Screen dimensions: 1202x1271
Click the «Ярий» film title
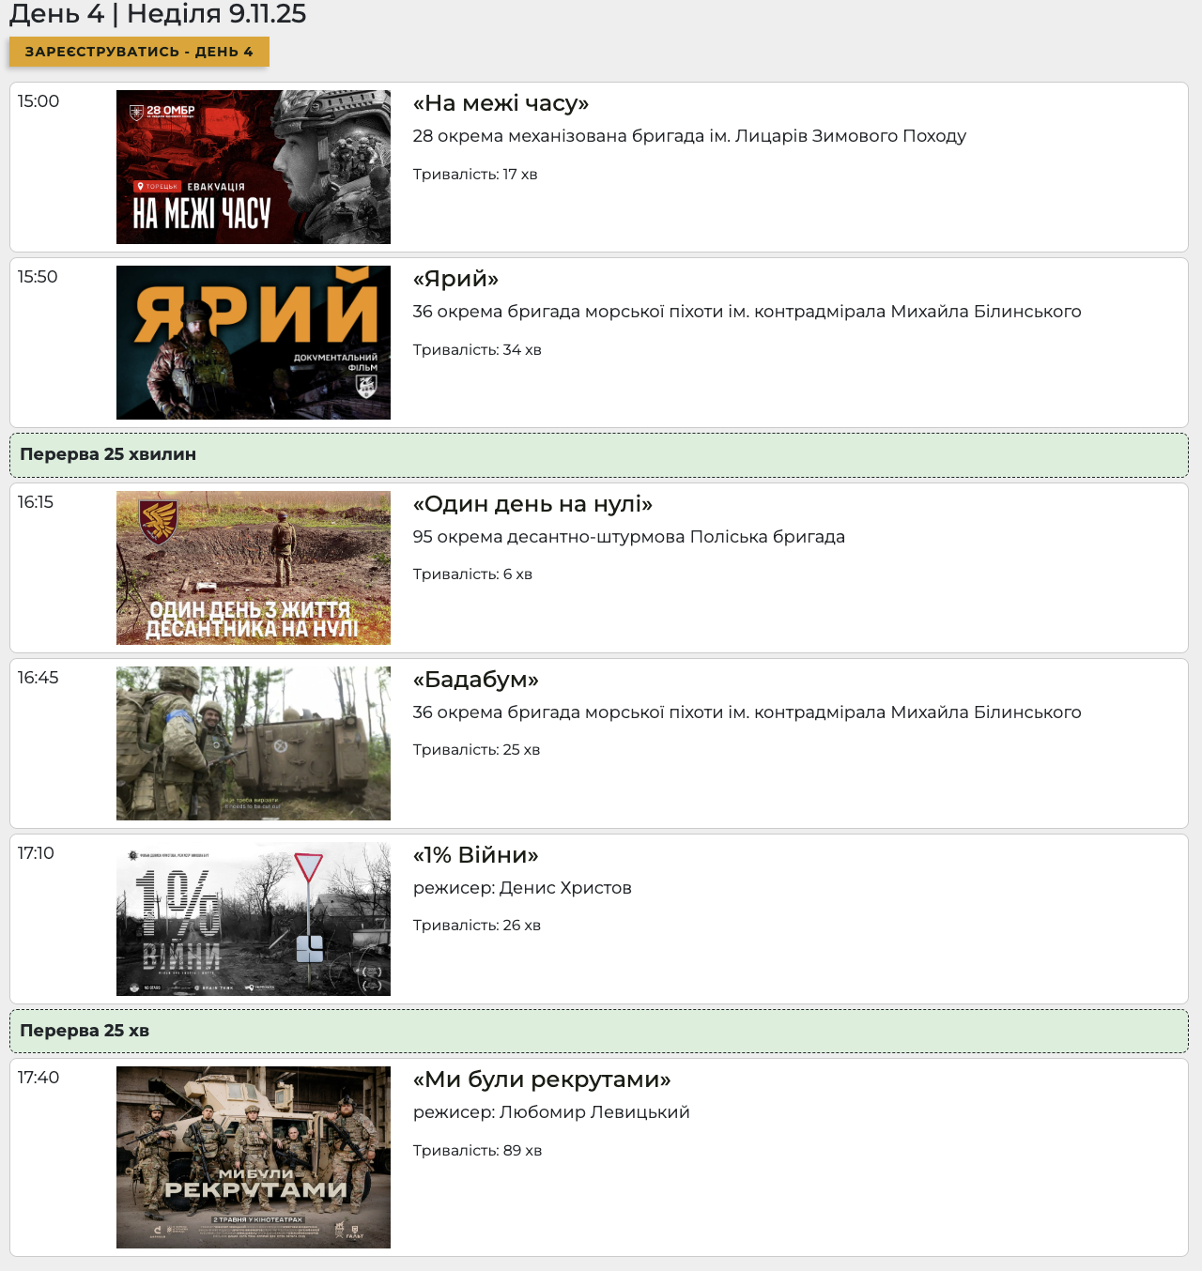pos(455,279)
